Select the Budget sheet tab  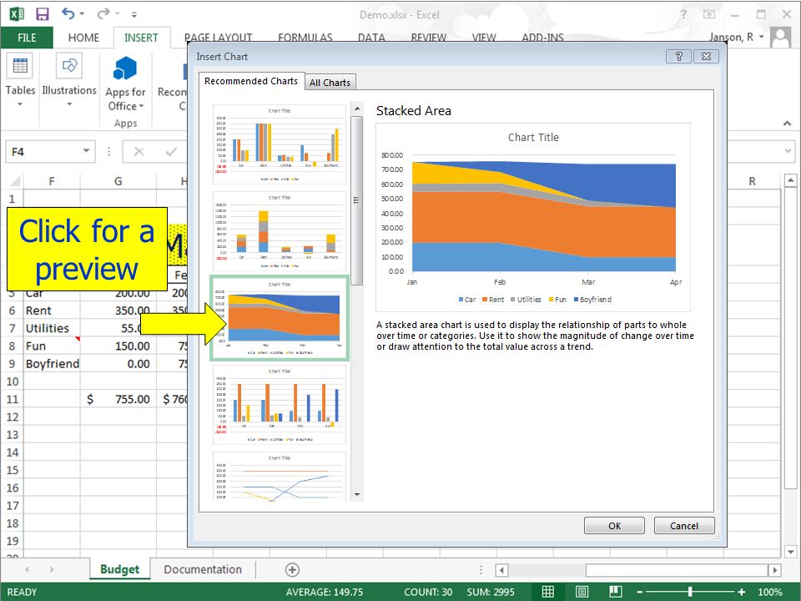(119, 569)
